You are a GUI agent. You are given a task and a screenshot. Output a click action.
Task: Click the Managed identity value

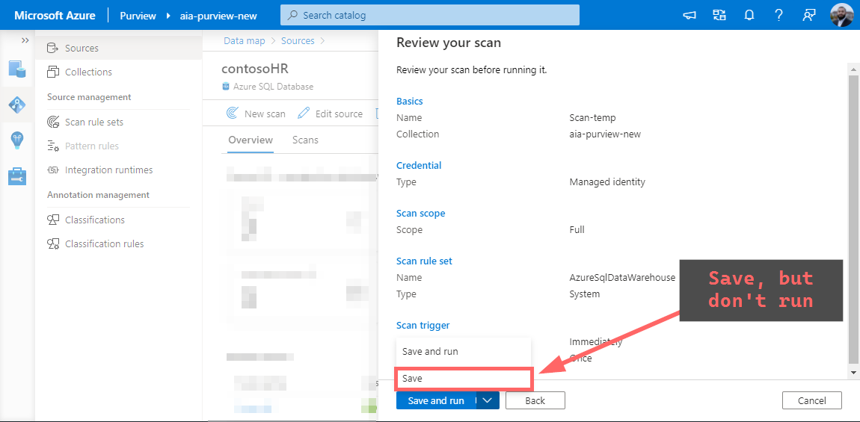pyautogui.click(x=608, y=182)
